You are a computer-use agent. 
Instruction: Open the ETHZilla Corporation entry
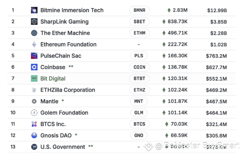pos(68,90)
